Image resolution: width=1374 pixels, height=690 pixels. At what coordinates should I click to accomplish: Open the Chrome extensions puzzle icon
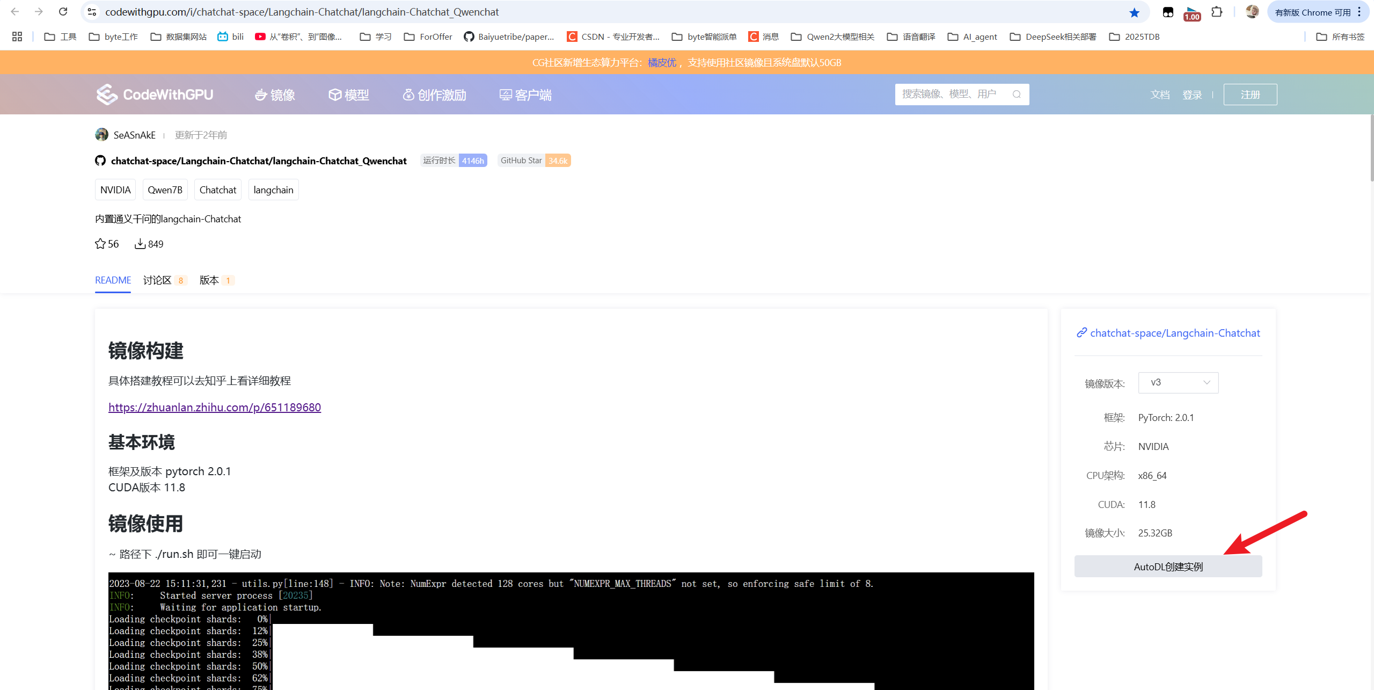tap(1217, 12)
